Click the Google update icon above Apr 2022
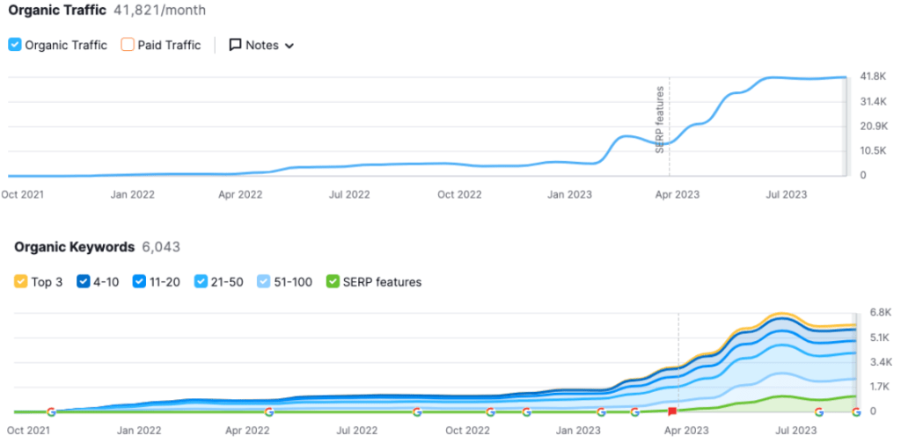901x443 pixels. (x=269, y=411)
